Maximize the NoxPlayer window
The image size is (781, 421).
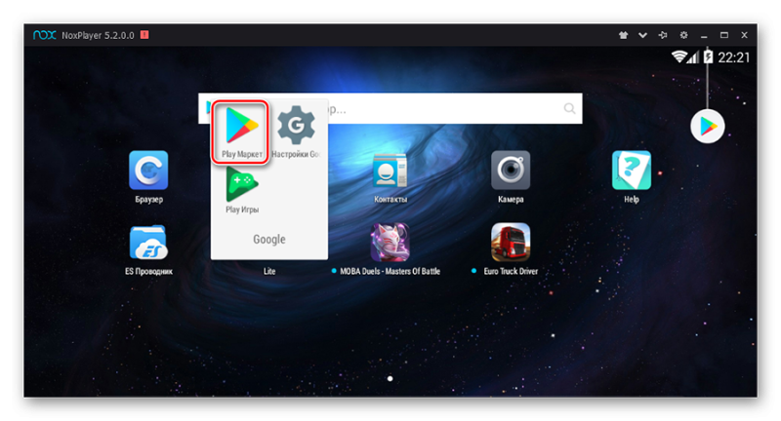point(724,35)
